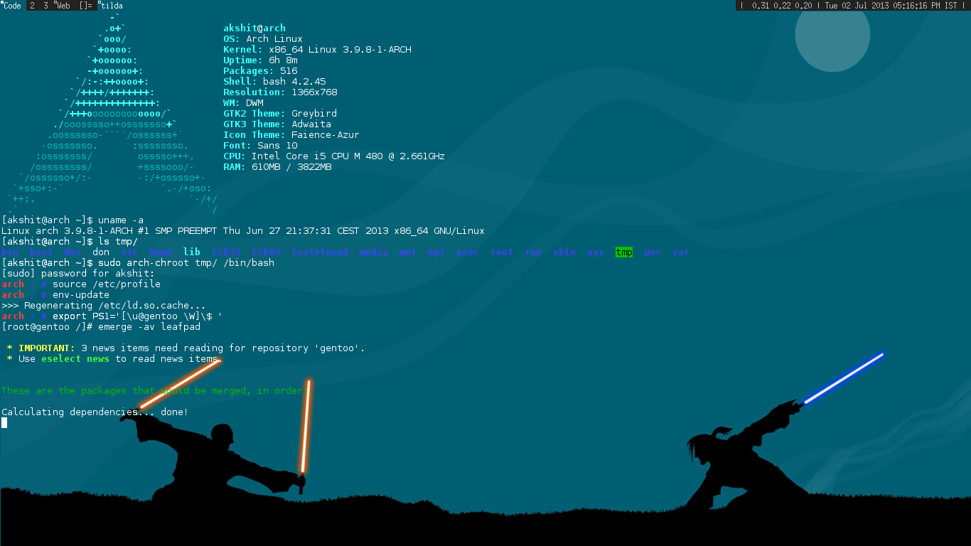
Task: Select the GTK3 Theme: Adwaita line
Action: [x=277, y=124]
